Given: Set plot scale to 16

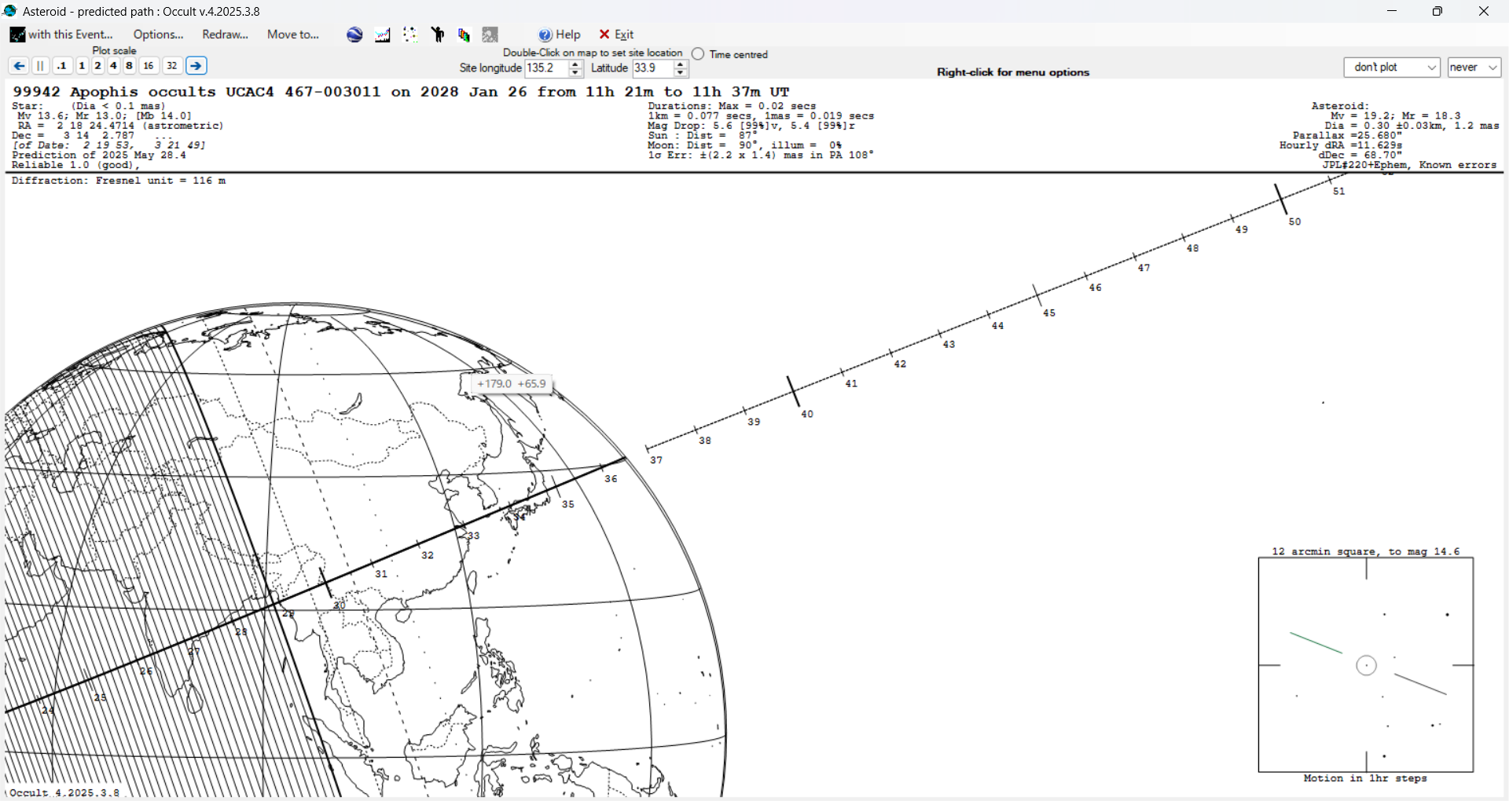Looking at the screenshot, I should coord(149,66).
